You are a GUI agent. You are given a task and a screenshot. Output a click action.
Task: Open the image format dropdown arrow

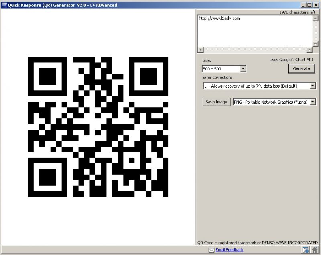(x=313, y=102)
